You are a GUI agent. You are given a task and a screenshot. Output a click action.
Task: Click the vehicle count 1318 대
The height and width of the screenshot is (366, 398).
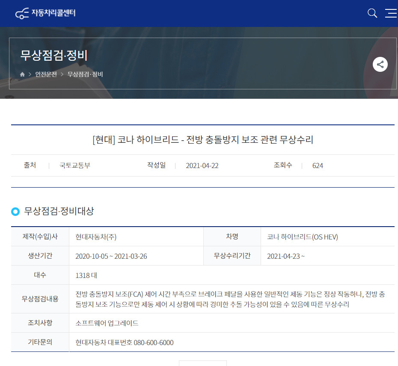tap(86, 275)
